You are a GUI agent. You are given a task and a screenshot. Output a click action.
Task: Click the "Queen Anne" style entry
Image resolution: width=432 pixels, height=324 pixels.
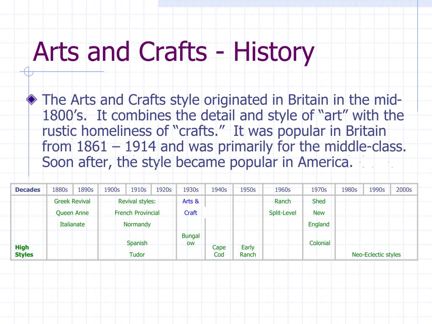tap(72, 213)
